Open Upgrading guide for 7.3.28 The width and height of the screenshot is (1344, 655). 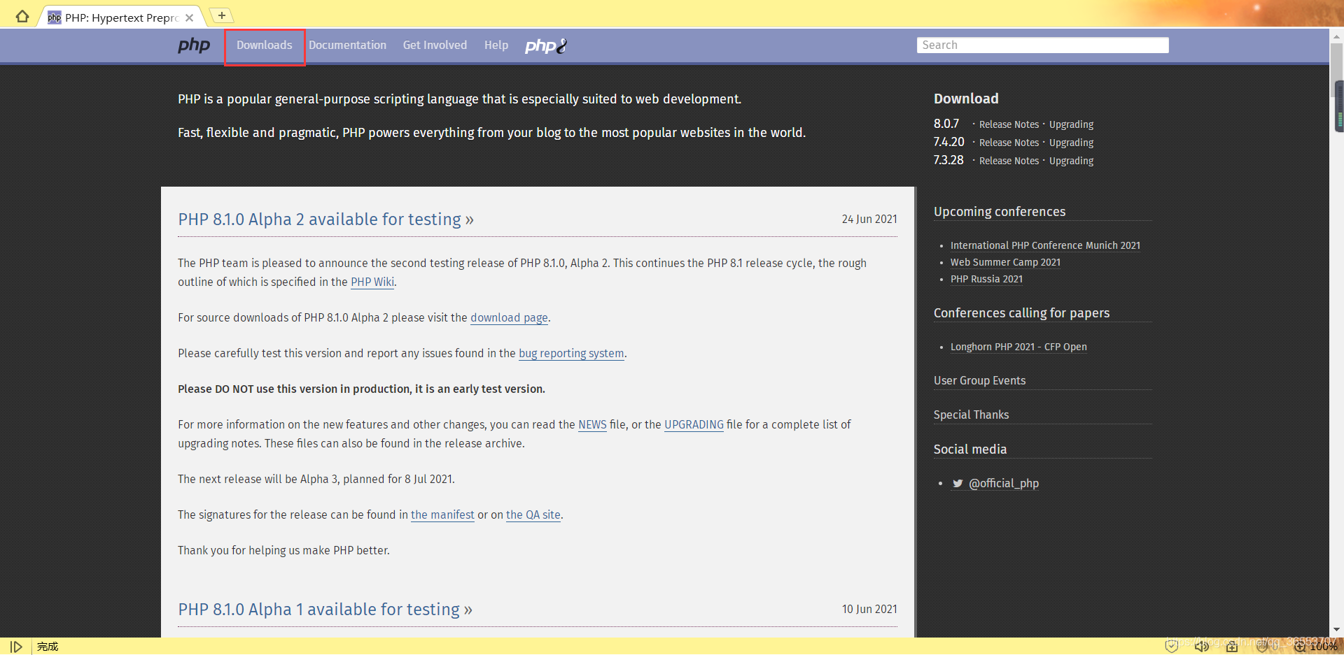(x=1071, y=161)
